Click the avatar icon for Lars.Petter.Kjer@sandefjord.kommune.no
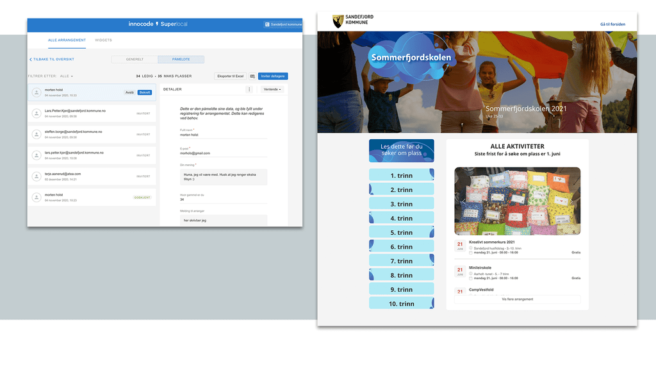This screenshot has width=656, height=365. [37, 113]
